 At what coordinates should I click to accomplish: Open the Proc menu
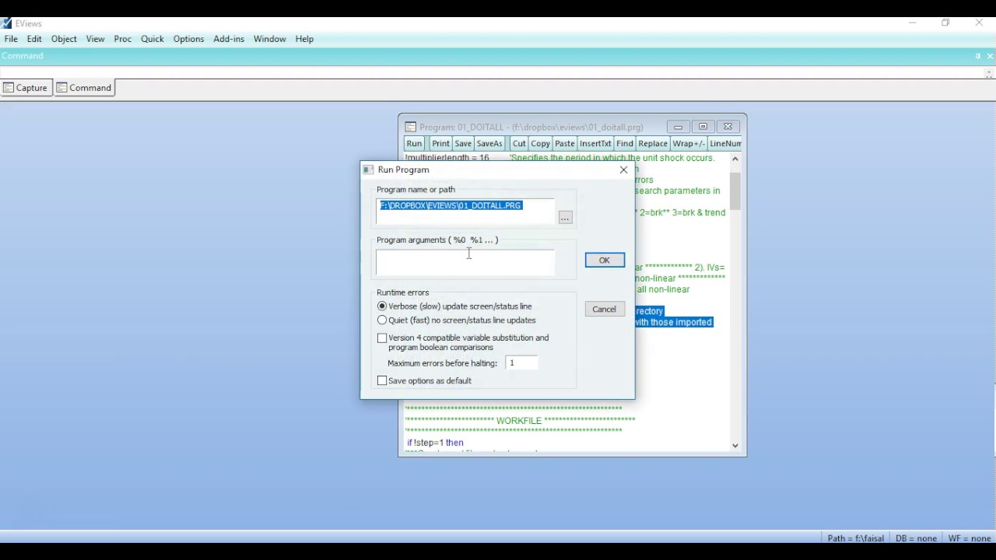(123, 39)
